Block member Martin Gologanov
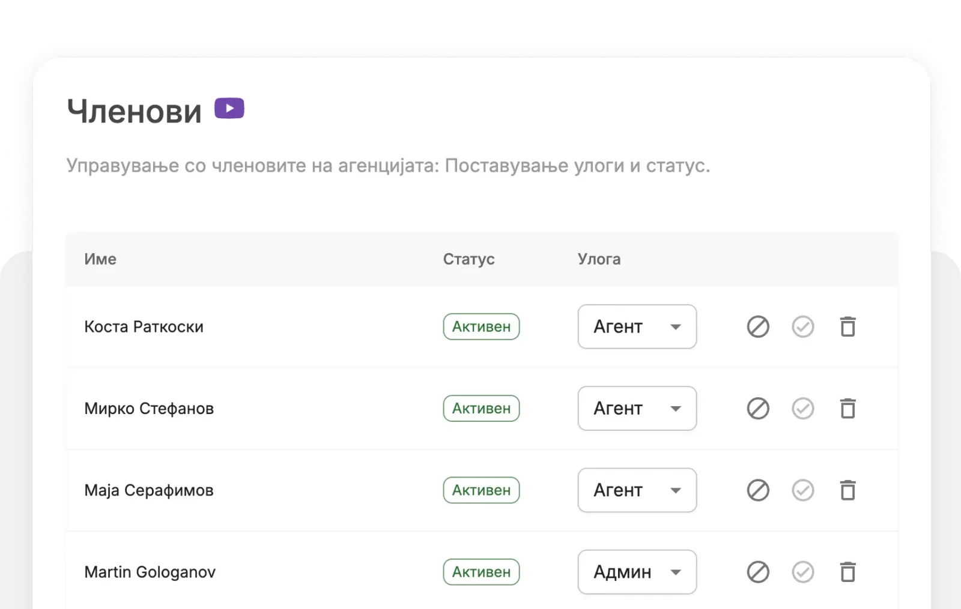 point(757,572)
